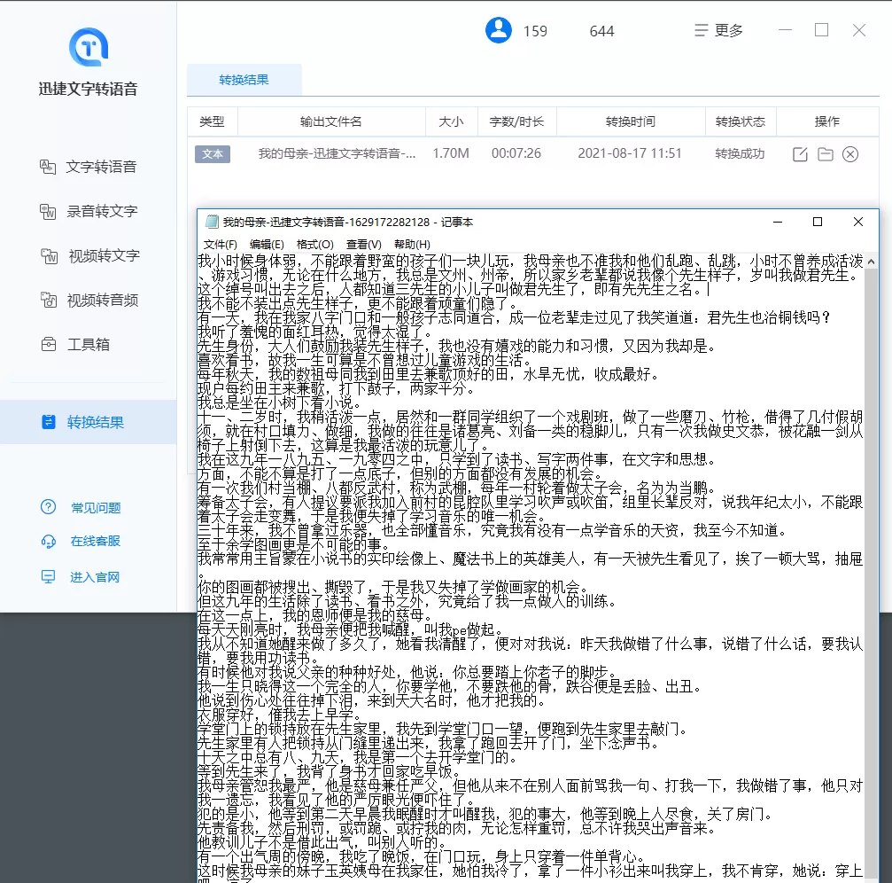Delete the record with circled X icon
This screenshot has width=892, height=883.
point(850,154)
